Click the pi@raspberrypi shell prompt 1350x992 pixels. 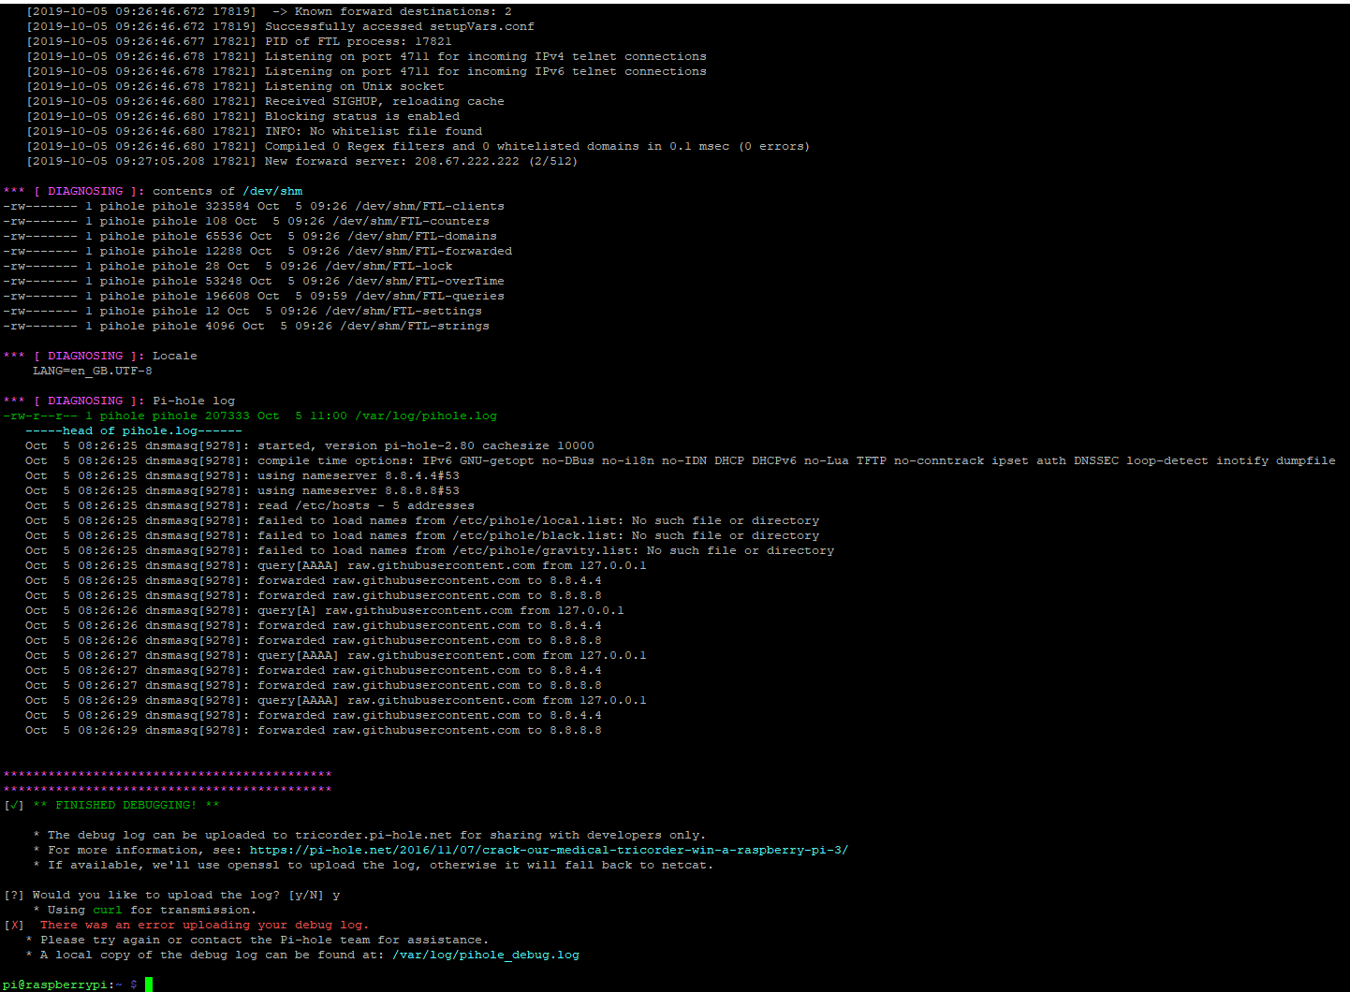[70, 985]
